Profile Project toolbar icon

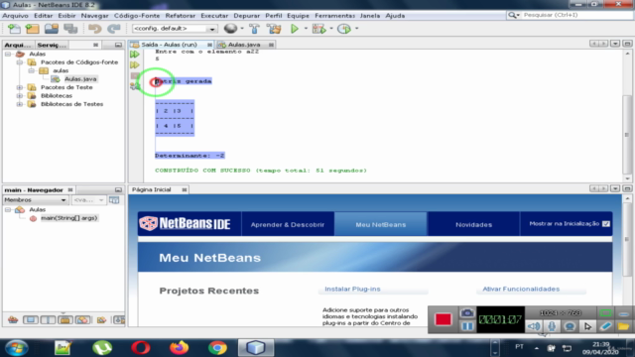344,29
